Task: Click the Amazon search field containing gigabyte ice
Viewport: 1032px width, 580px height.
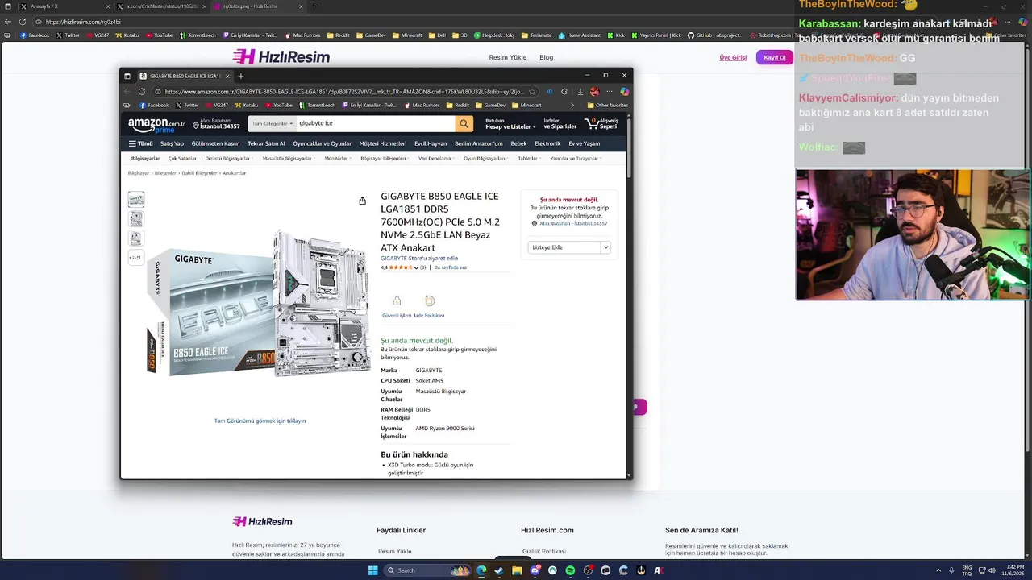Action: (375, 123)
